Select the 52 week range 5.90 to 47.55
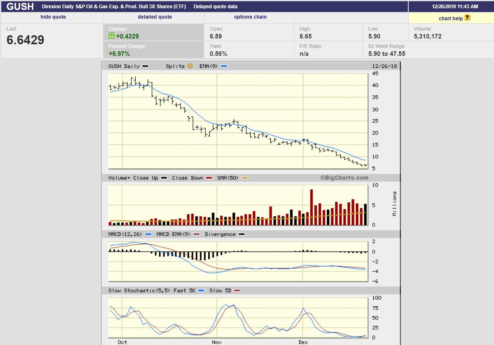494x345 pixels. coord(387,54)
